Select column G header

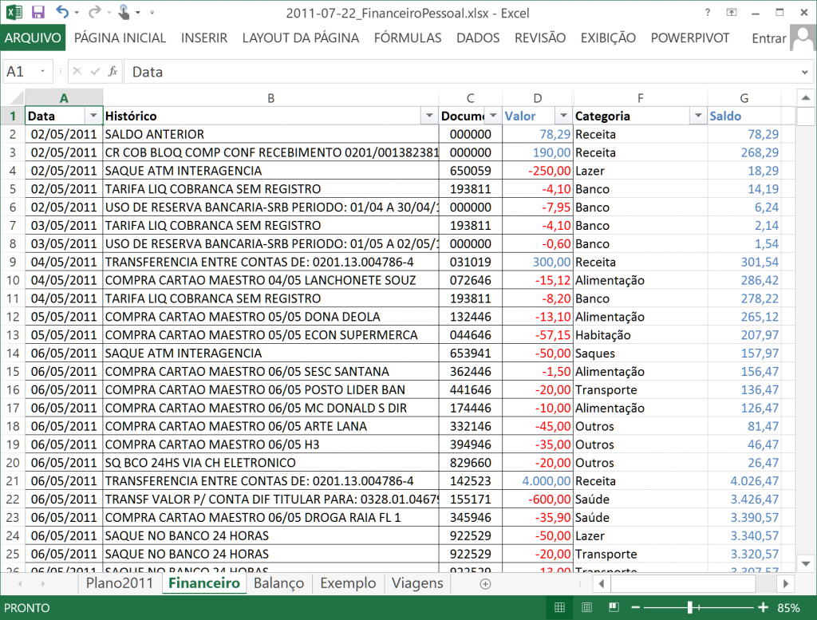[x=744, y=98]
